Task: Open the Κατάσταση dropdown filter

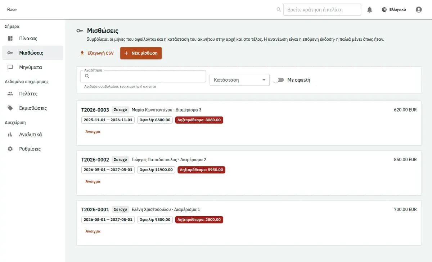Action: coord(239,80)
